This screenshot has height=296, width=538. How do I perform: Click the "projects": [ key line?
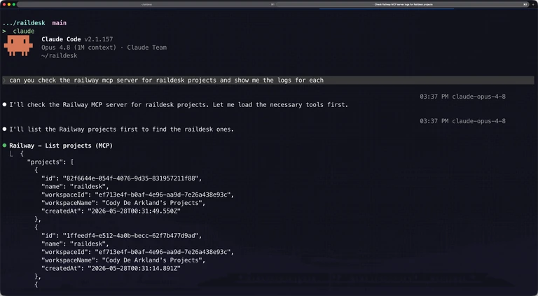[x=50, y=162]
